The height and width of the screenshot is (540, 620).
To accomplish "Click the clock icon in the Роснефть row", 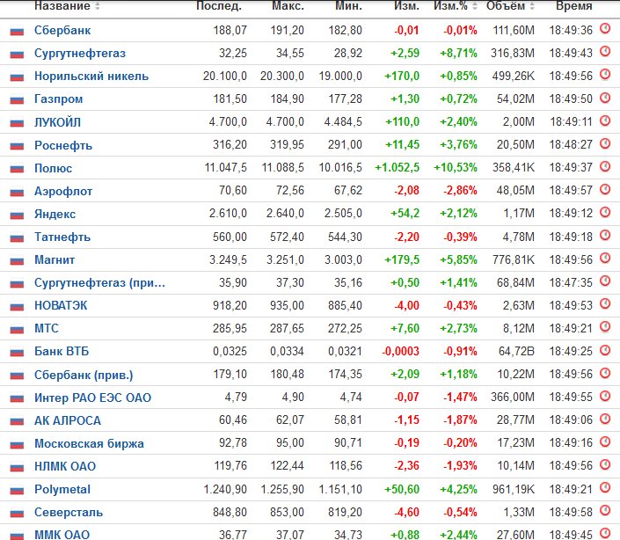I will [x=605, y=143].
